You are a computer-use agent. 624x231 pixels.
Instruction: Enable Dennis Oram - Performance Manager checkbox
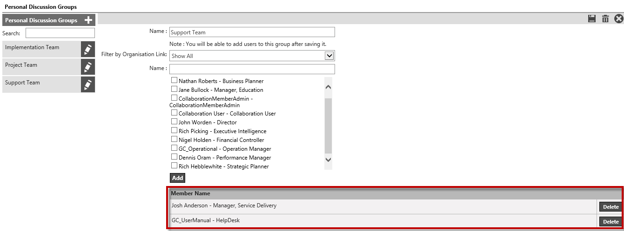coord(174,157)
